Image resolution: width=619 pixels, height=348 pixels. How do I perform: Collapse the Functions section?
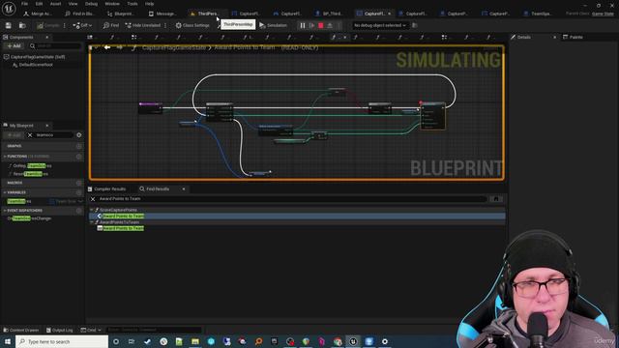tap(5, 157)
